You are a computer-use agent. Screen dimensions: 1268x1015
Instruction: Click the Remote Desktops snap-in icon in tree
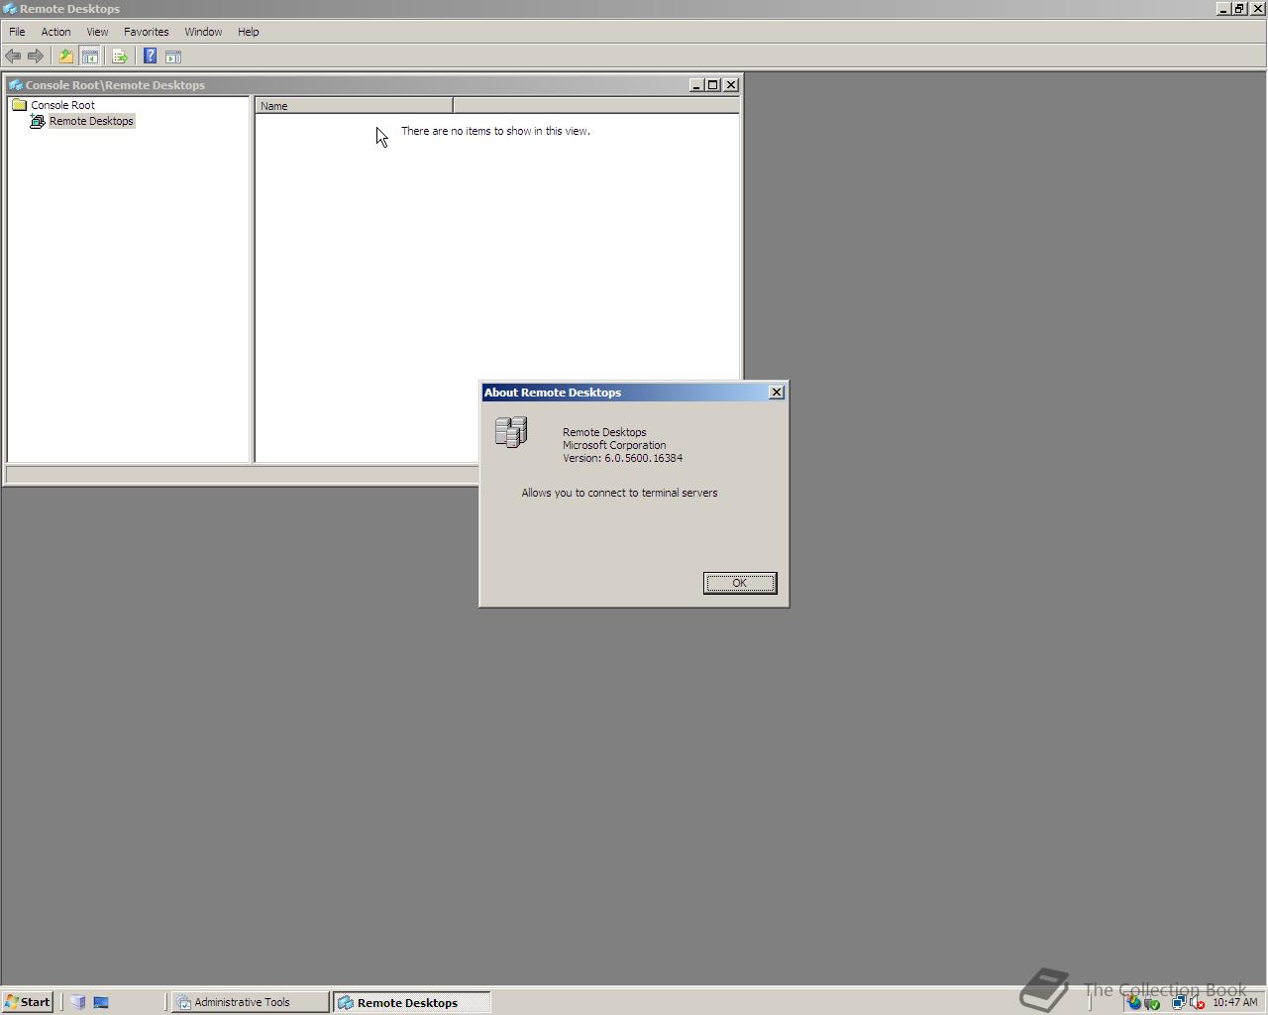[x=38, y=121]
